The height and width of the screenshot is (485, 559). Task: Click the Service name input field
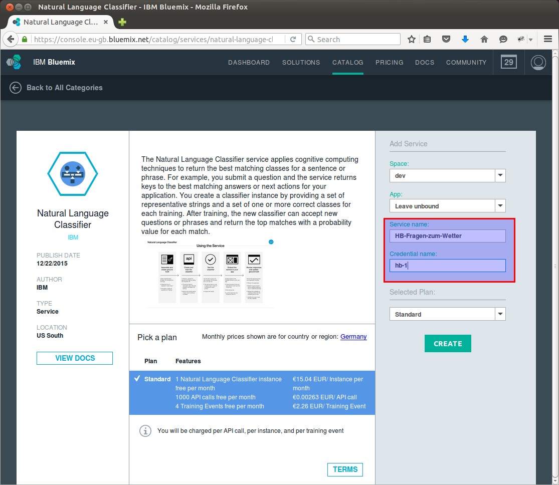click(447, 236)
